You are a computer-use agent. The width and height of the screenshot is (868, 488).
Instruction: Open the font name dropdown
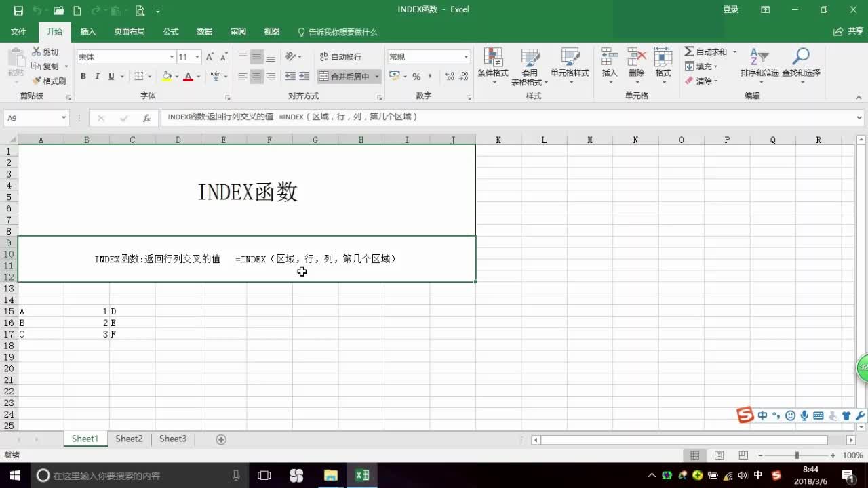(x=170, y=56)
